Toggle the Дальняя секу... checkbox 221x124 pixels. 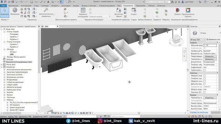coord(204,84)
